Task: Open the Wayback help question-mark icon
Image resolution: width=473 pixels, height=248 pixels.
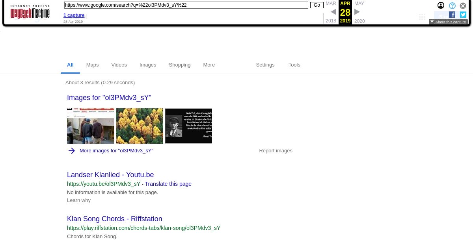Action: 452,6
